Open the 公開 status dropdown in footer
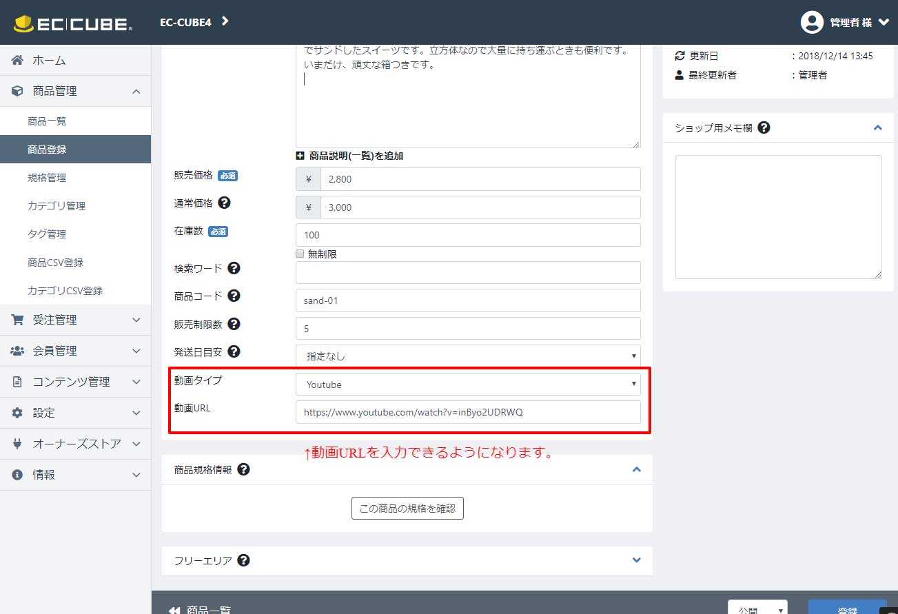This screenshot has width=898, height=614. (757, 608)
